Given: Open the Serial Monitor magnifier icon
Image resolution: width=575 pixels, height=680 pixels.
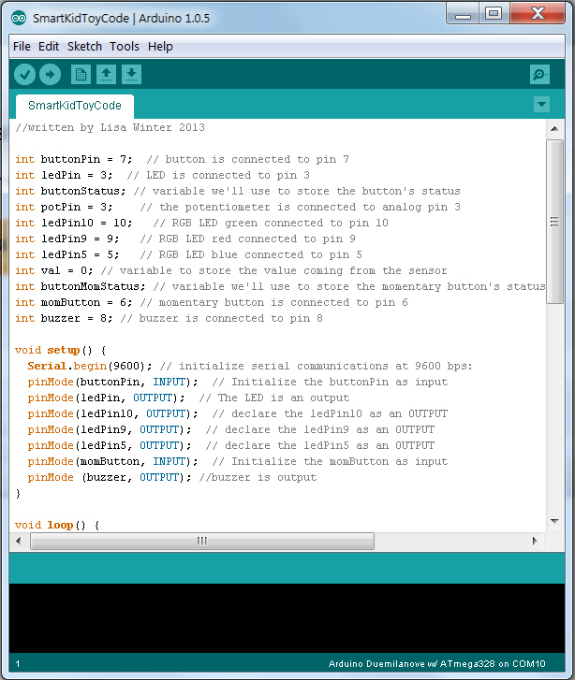Looking at the screenshot, I should pyautogui.click(x=539, y=75).
